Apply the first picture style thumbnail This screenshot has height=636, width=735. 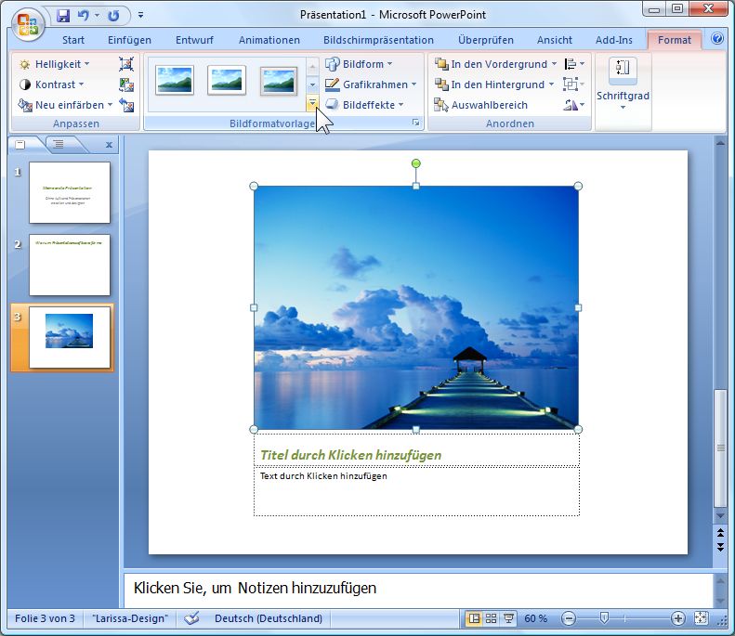(175, 80)
